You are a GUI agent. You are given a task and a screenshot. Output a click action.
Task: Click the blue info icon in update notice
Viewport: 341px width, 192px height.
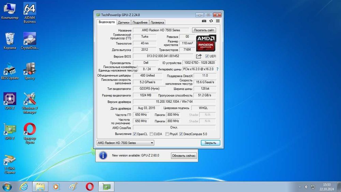[103, 156]
